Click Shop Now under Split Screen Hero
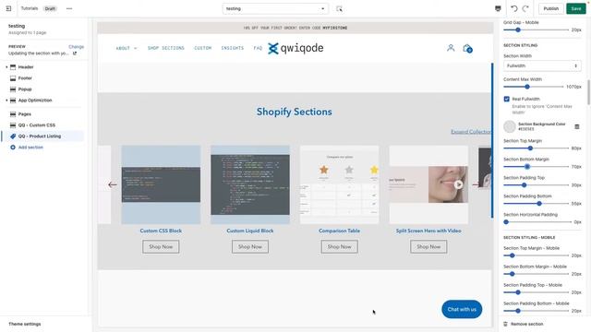The image size is (591, 332). pyautogui.click(x=428, y=246)
